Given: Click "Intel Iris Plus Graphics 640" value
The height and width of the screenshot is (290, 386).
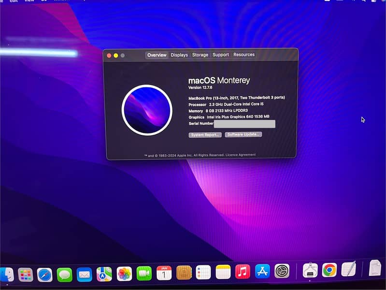Looking at the screenshot, I should tap(230, 117).
